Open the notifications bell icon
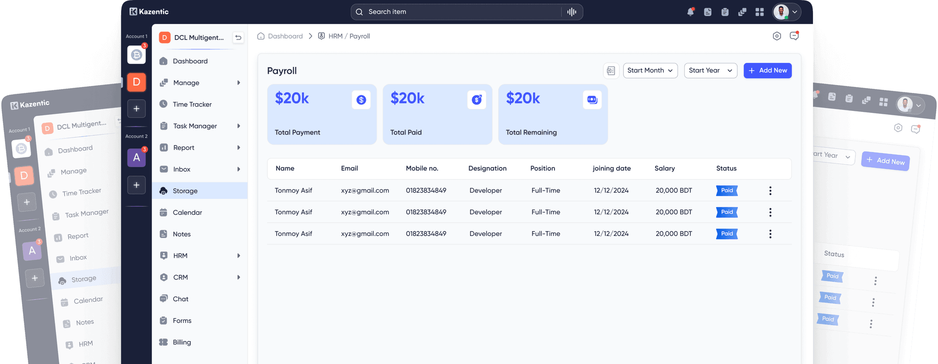The image size is (938, 364). click(x=690, y=12)
